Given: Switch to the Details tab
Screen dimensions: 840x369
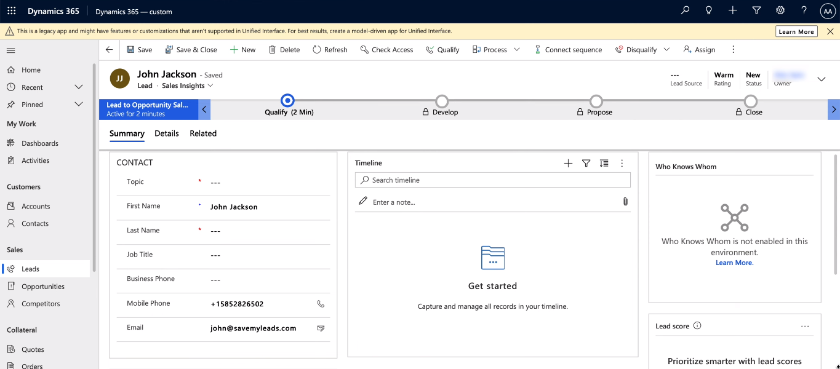Looking at the screenshot, I should point(167,133).
